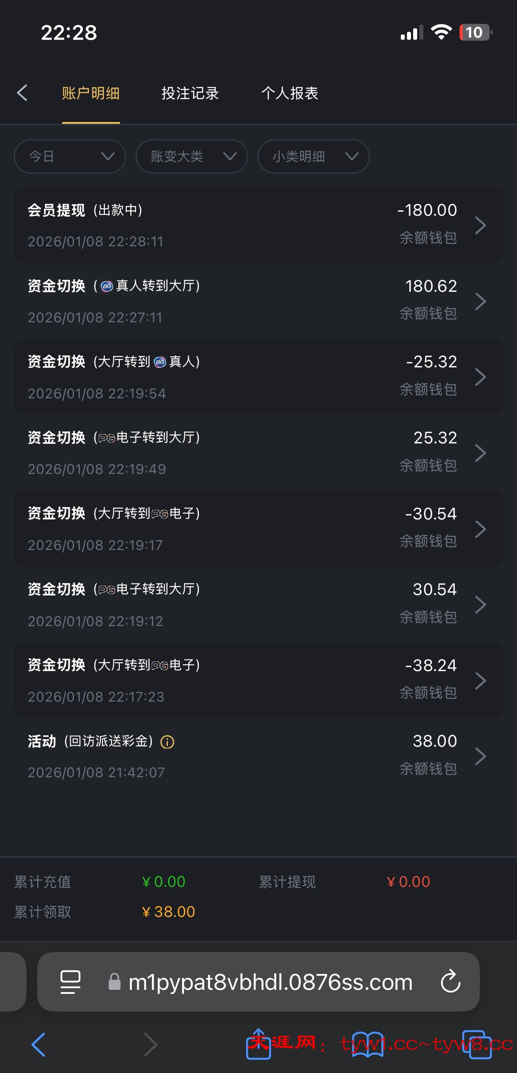
Task: View details of the -38.24 transfer chevron
Action: click(480, 681)
